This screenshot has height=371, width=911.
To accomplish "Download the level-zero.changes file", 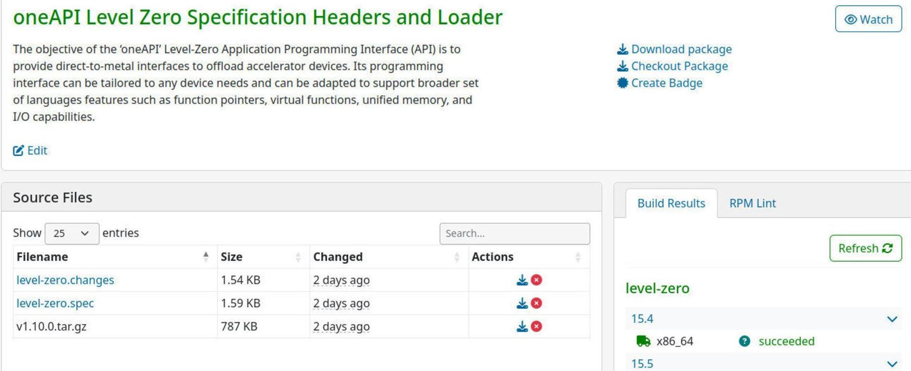I will pos(522,280).
